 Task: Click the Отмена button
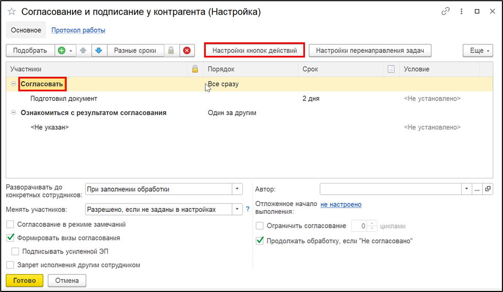[x=67, y=281]
